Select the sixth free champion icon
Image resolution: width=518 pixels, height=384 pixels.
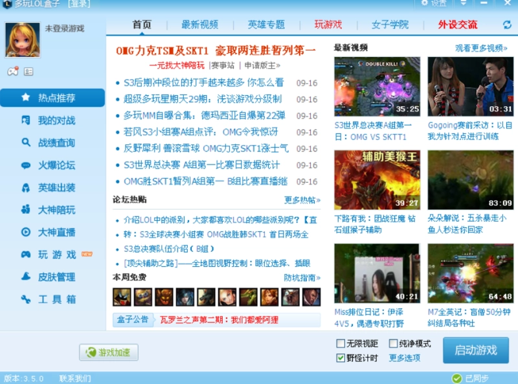(x=227, y=297)
